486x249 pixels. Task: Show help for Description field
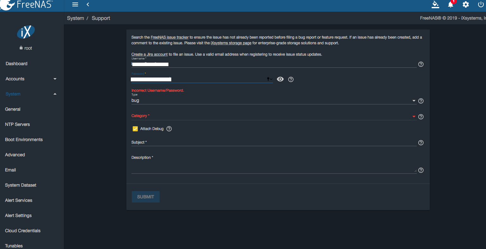click(421, 170)
